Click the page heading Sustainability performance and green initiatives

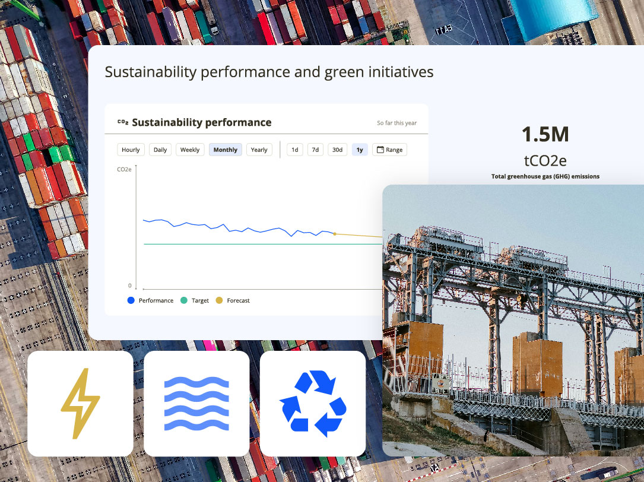pos(269,72)
